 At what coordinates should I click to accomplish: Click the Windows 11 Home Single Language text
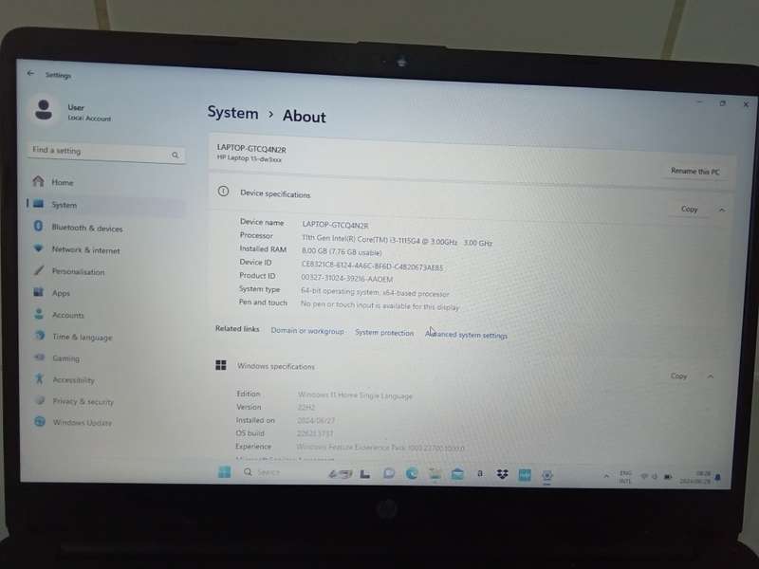coord(355,395)
